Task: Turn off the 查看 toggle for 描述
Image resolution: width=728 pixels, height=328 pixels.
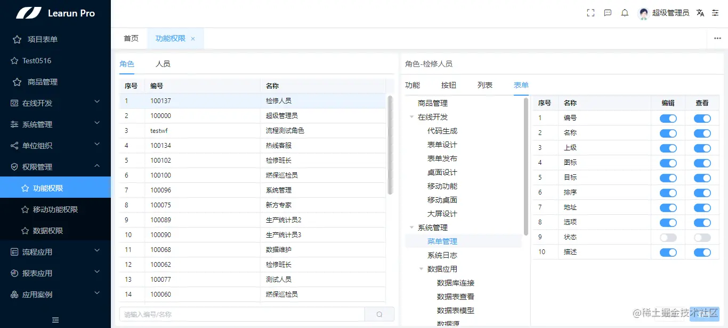Action: (x=702, y=253)
